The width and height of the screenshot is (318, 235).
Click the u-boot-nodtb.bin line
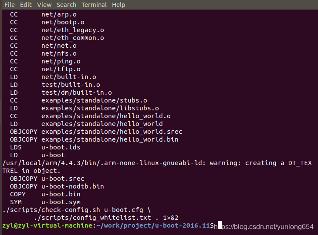click(57, 186)
